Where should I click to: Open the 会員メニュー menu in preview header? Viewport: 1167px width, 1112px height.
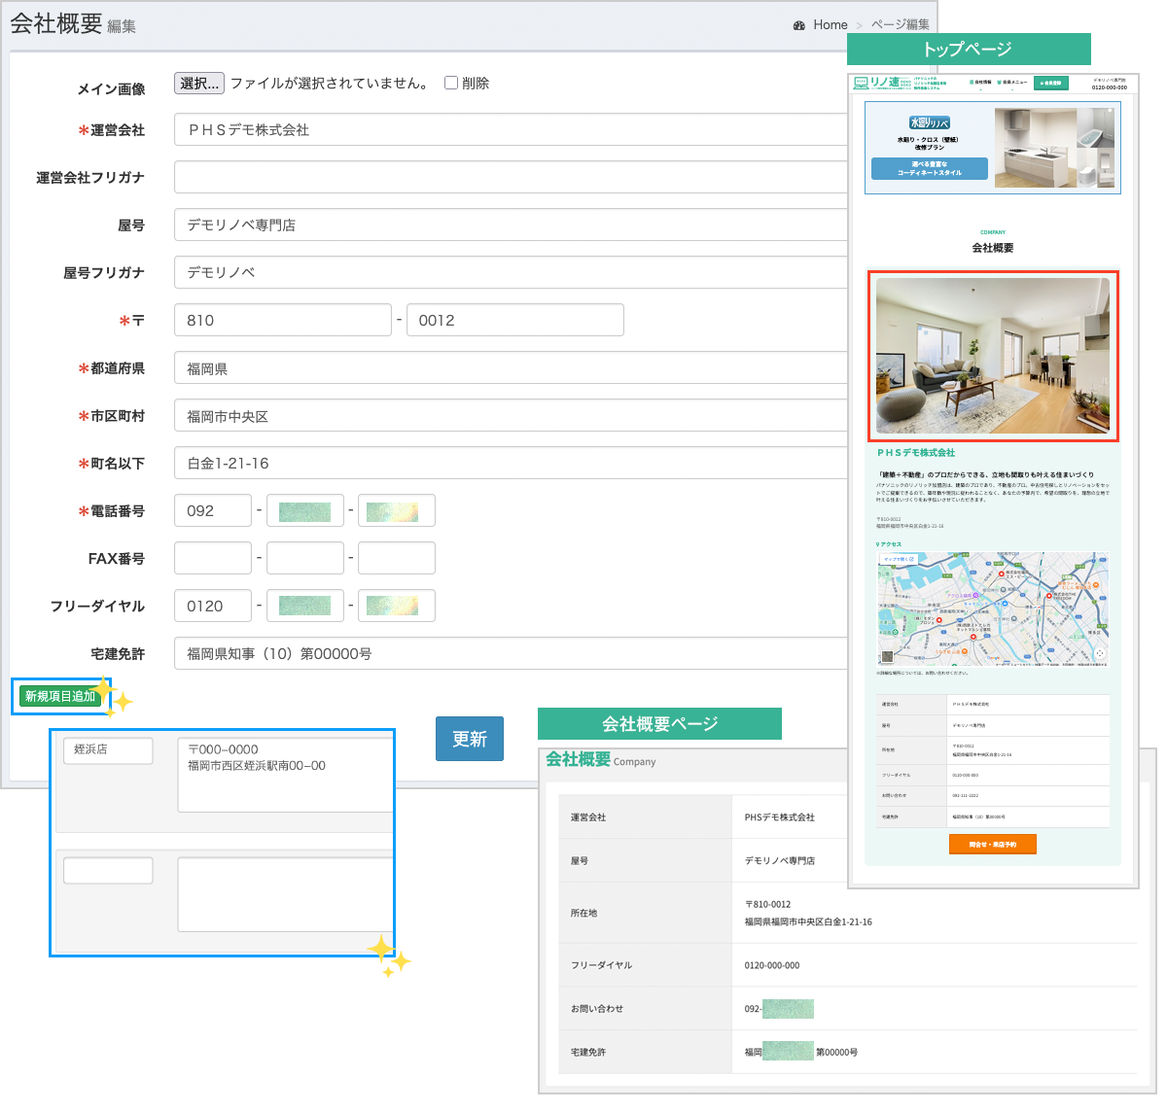pos(1011,83)
